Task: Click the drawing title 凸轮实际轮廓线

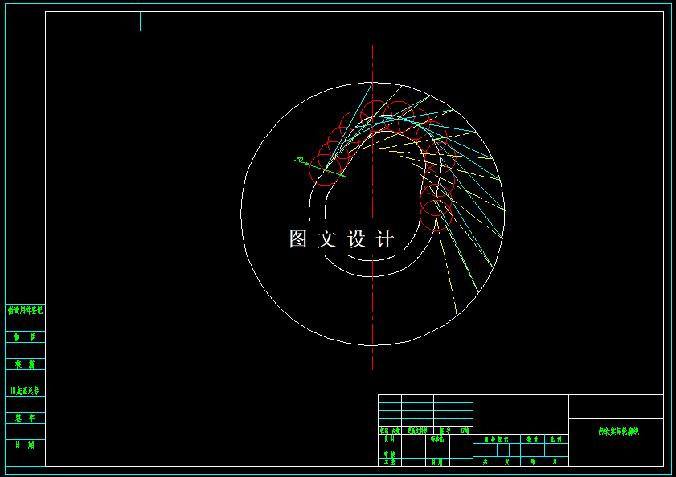Action: point(618,431)
